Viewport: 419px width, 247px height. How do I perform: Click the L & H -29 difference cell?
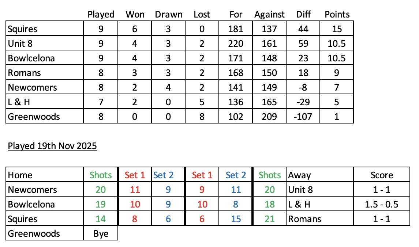[x=303, y=102]
